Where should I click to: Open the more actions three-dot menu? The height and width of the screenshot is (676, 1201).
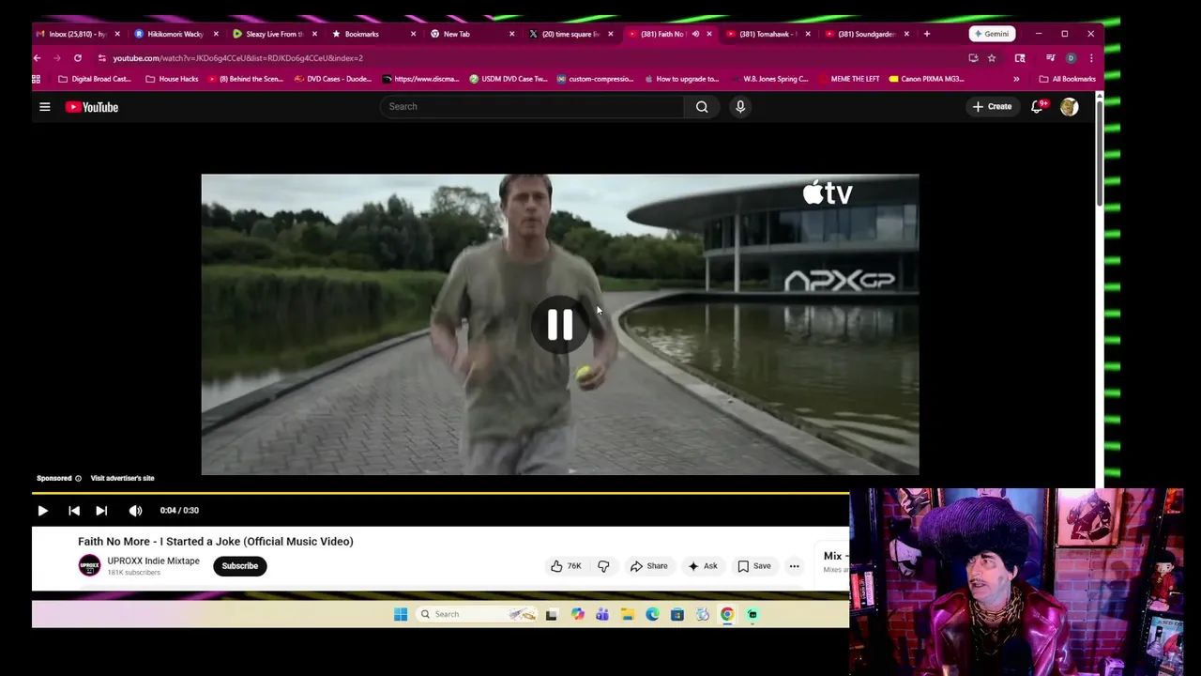pos(794,566)
